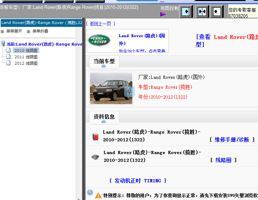
Task: Click the purple play arrow under 视图控制
Action: (164, 14)
